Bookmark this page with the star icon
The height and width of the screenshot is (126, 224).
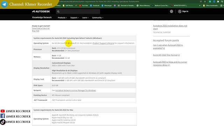coord(205,1)
